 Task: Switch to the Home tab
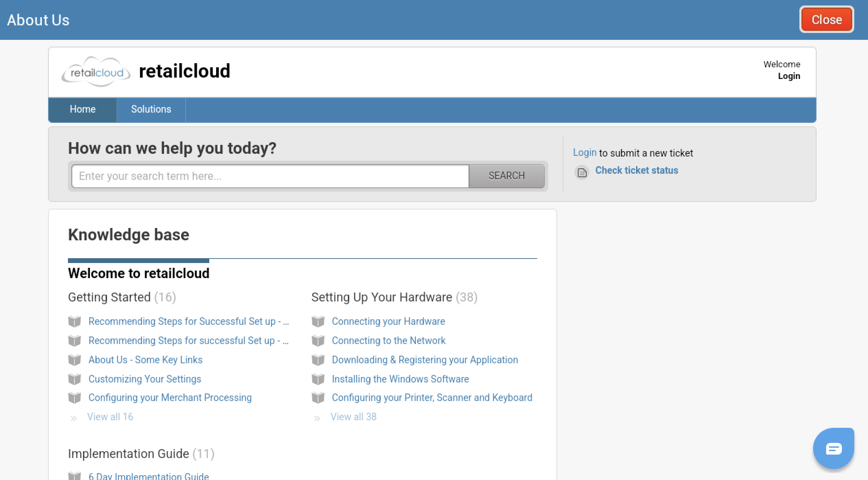(83, 110)
